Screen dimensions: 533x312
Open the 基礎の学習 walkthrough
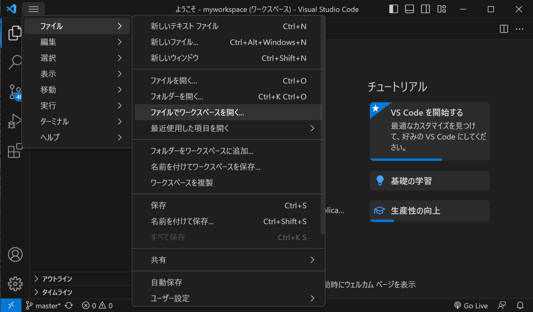(430, 181)
